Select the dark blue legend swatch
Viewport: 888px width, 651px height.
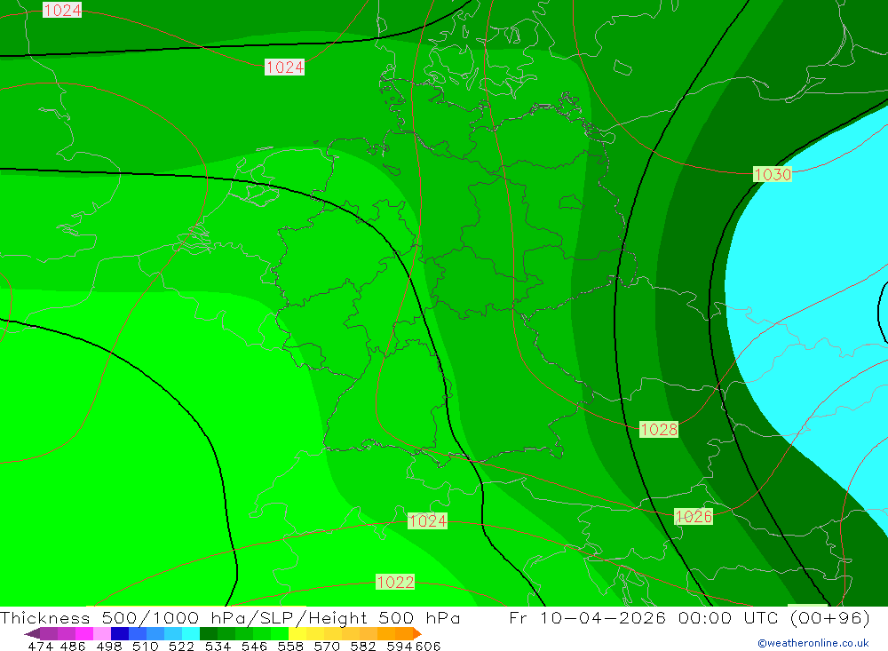point(120,633)
